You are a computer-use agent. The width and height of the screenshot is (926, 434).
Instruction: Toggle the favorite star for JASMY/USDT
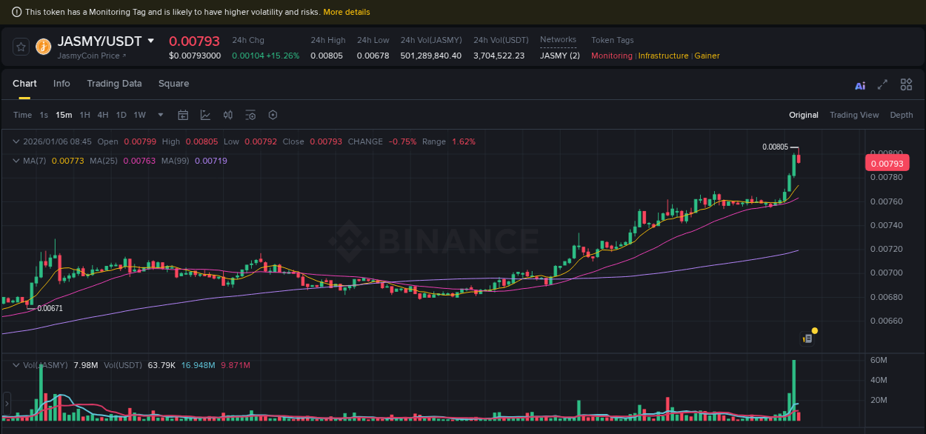pos(21,46)
